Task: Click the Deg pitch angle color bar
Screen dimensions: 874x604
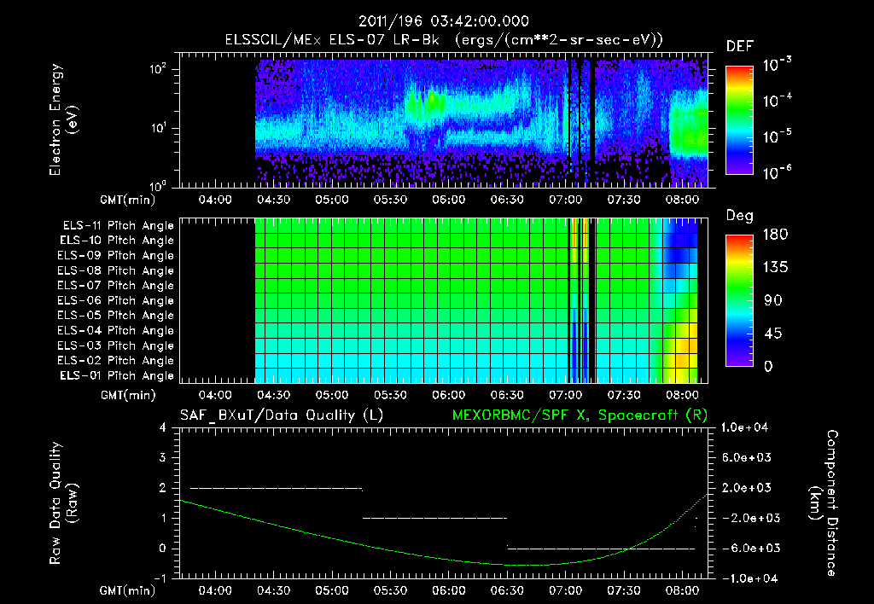Action: point(739,300)
